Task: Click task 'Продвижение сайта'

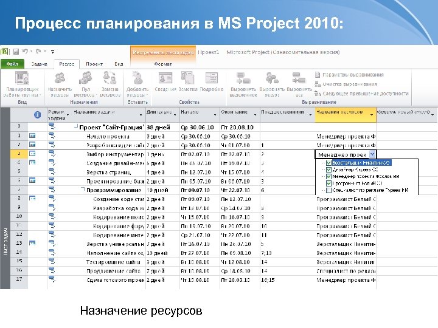Action: 113,271
